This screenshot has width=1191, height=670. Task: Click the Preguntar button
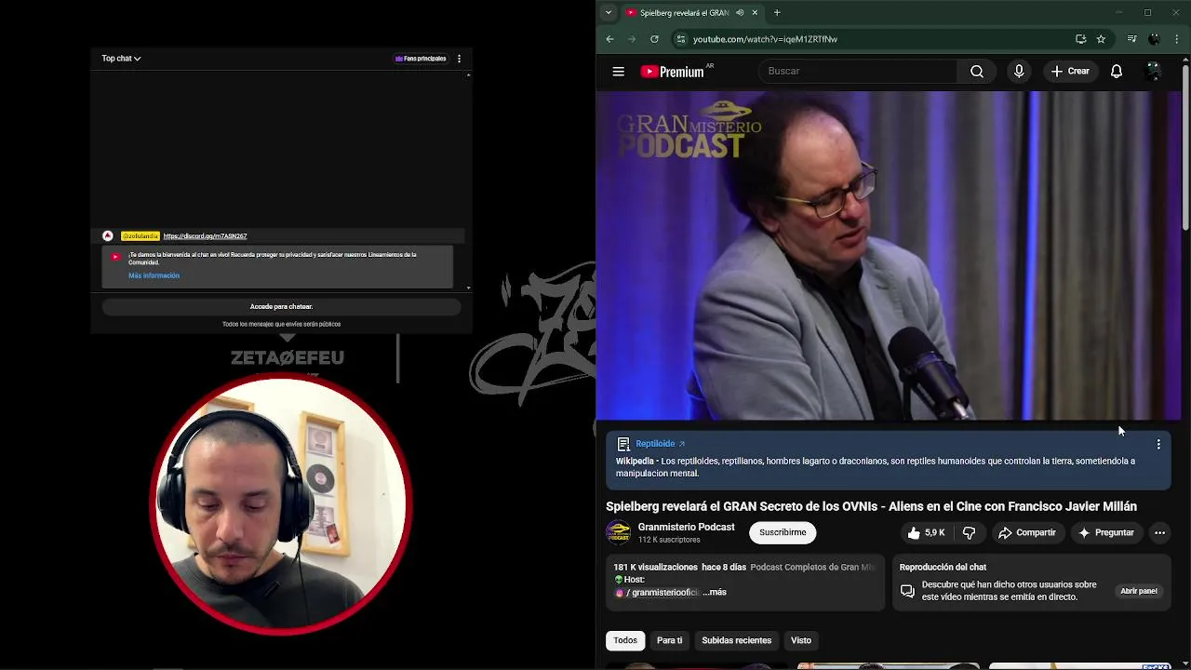1105,532
